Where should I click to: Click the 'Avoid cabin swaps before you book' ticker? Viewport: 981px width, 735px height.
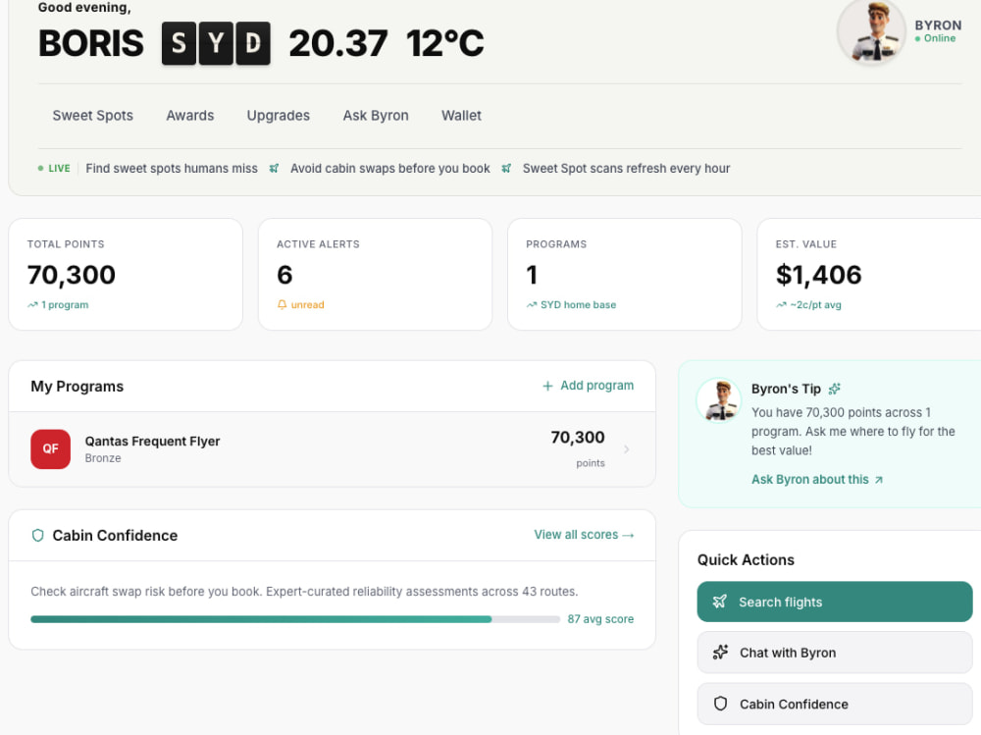[x=389, y=169]
